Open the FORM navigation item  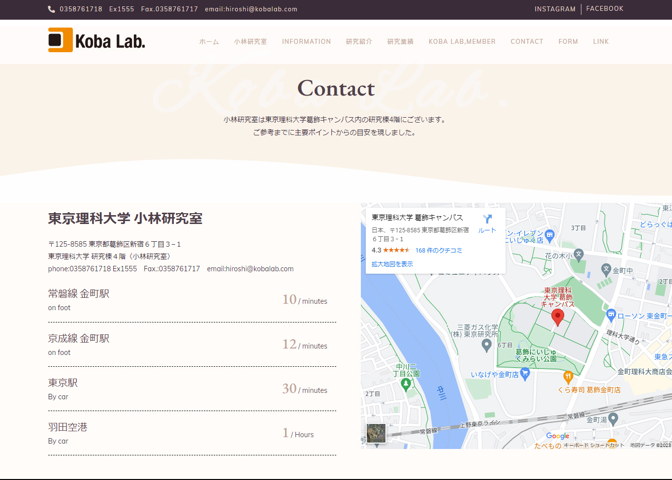pyautogui.click(x=568, y=42)
